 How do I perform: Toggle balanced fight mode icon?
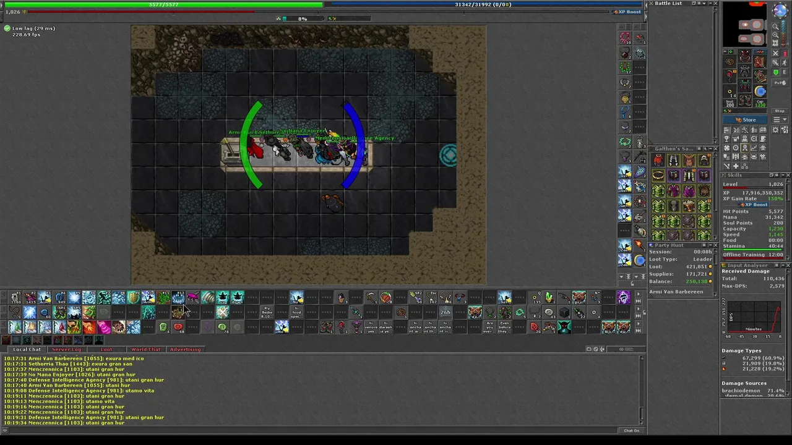(x=775, y=63)
